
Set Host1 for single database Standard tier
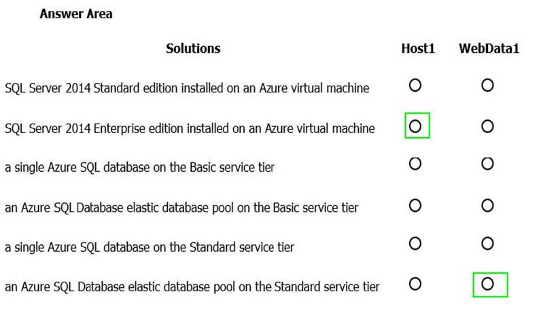pyautogui.click(x=415, y=243)
